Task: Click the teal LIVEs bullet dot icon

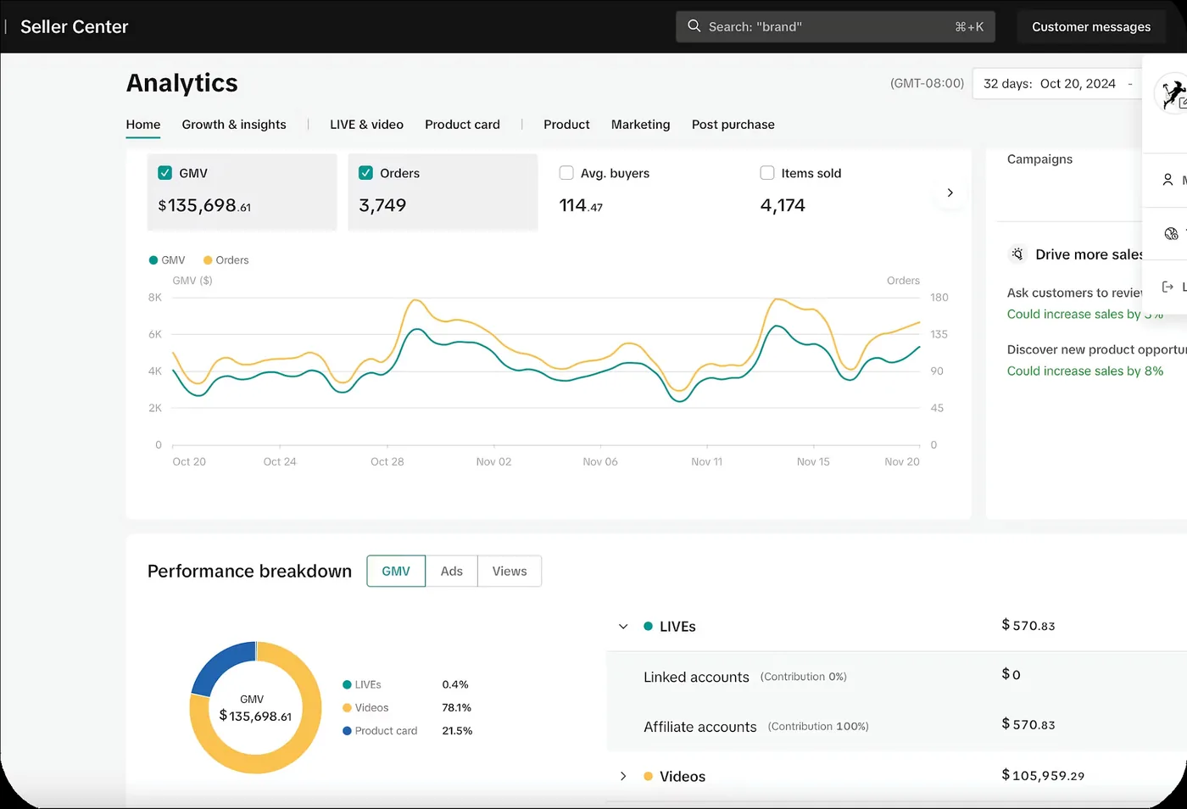Action: (648, 627)
